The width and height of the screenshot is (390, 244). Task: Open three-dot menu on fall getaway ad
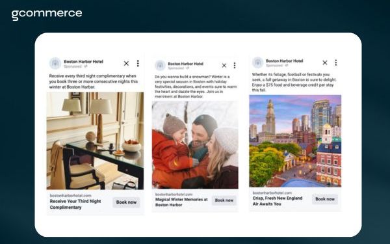click(x=336, y=62)
